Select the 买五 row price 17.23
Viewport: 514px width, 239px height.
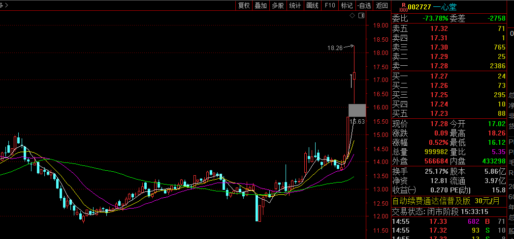439,114
